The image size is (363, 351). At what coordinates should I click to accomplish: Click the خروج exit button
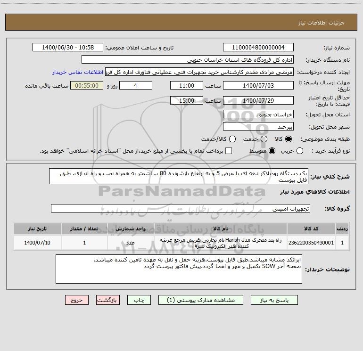pyautogui.click(x=77, y=300)
